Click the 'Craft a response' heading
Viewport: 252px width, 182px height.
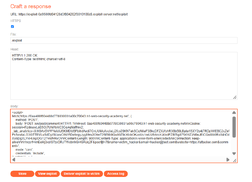click(x=31, y=6)
